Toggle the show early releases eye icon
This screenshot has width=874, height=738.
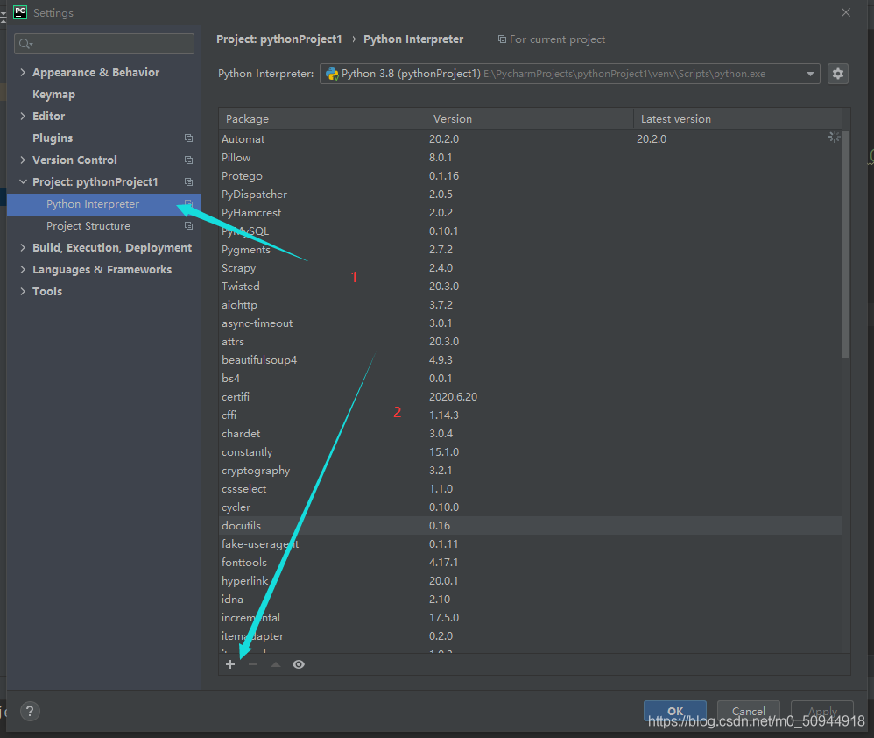pos(299,665)
